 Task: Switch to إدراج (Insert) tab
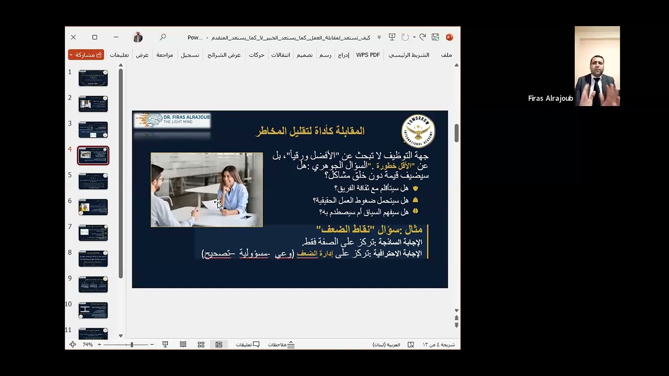(x=343, y=55)
